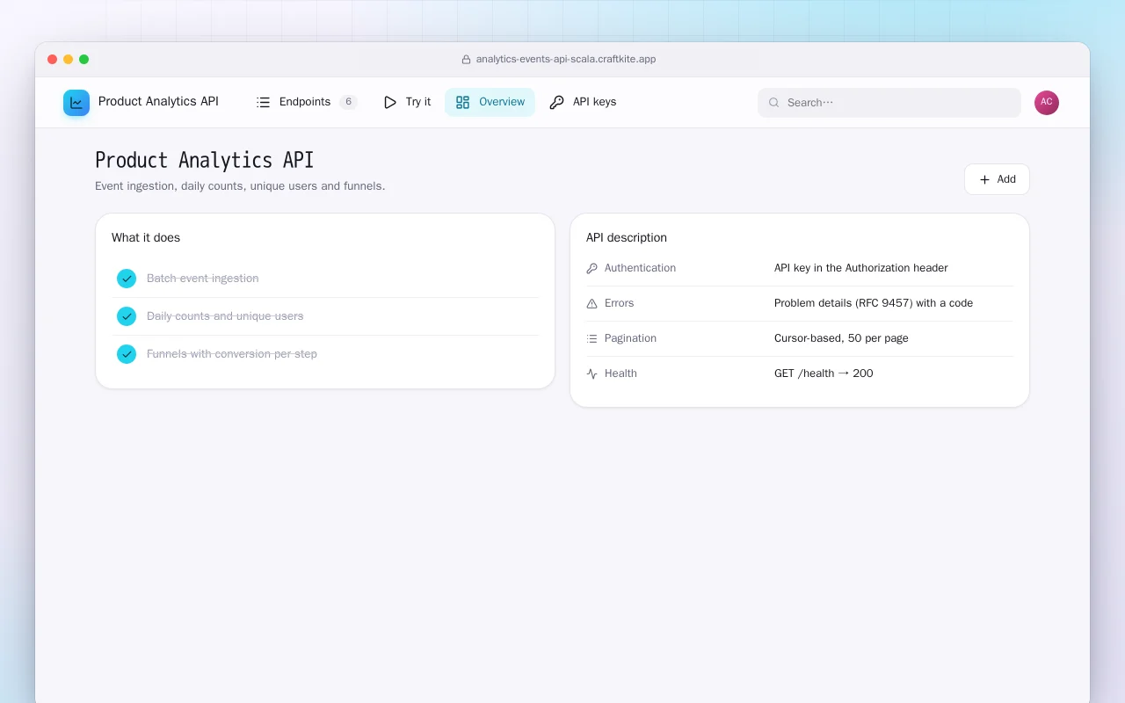Viewport: 1125px width, 703px height.
Task: Click the 'Funnels with conversion per step' item text
Action: [x=232, y=354]
